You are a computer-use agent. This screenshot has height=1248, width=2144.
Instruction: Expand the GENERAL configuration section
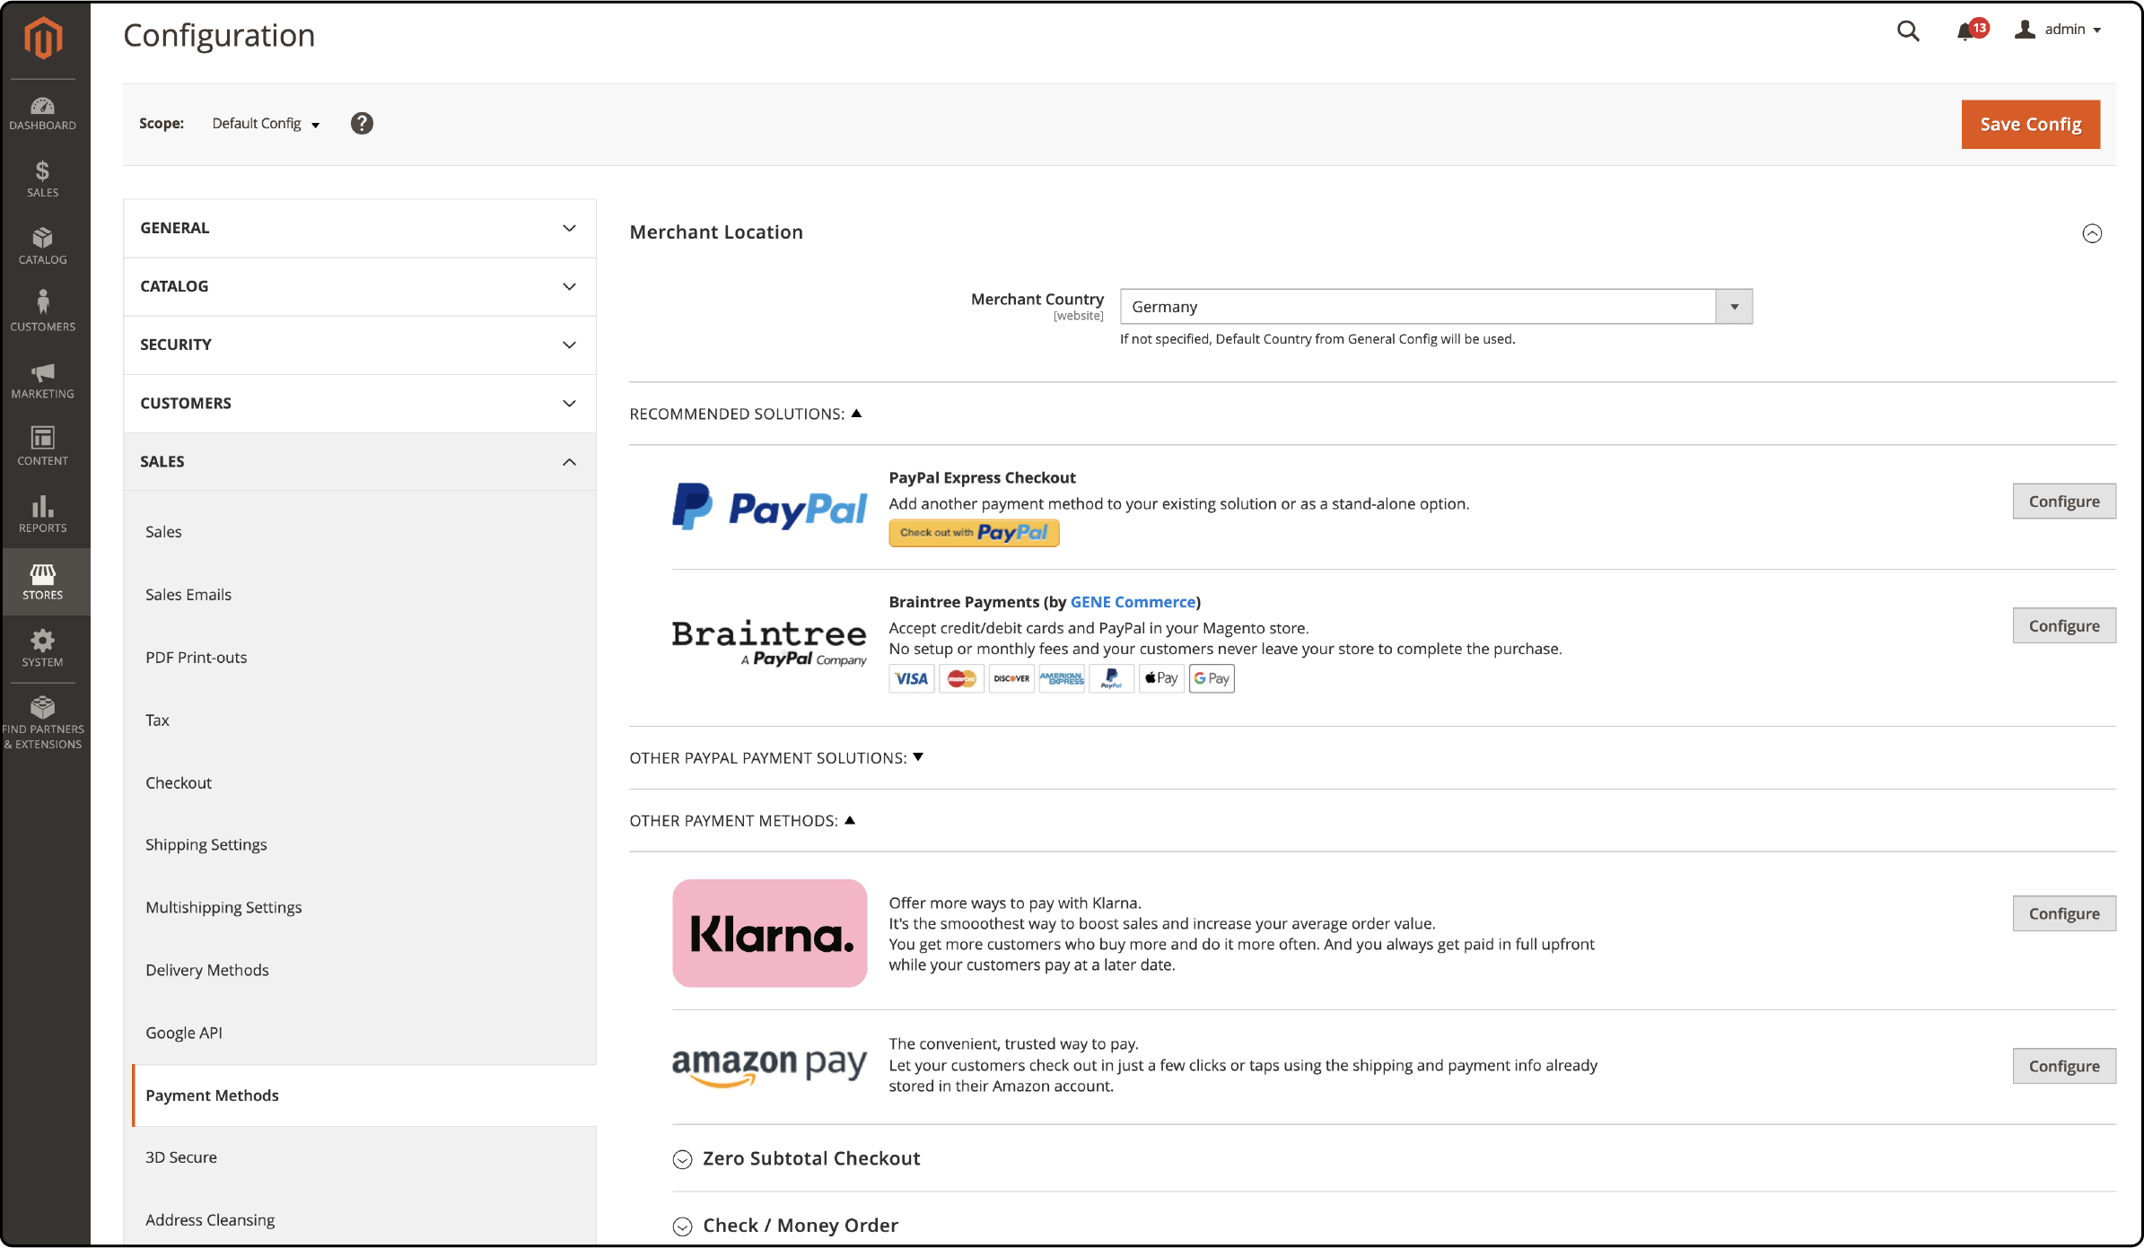pyautogui.click(x=359, y=228)
